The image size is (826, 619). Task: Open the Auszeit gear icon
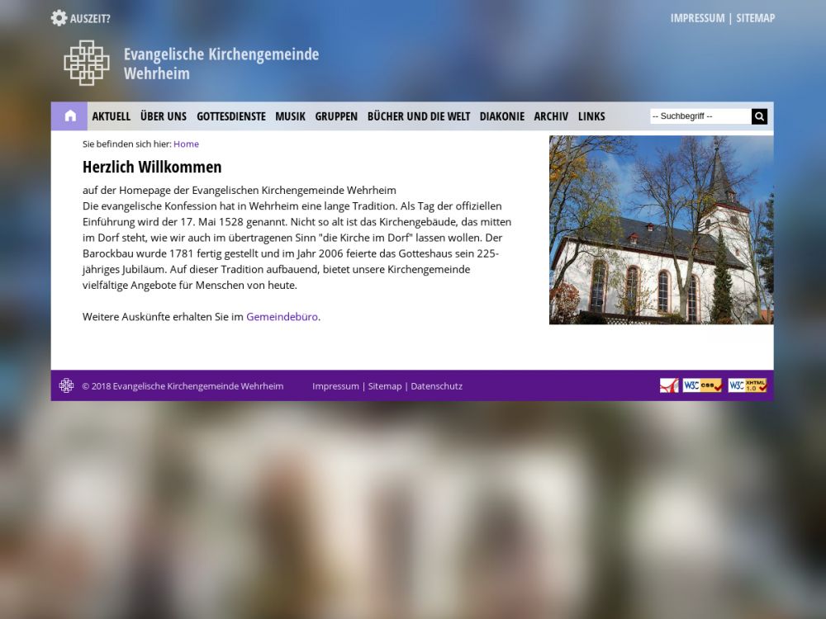[59, 18]
